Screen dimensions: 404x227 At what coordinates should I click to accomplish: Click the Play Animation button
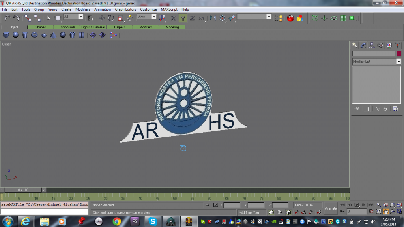(357, 205)
